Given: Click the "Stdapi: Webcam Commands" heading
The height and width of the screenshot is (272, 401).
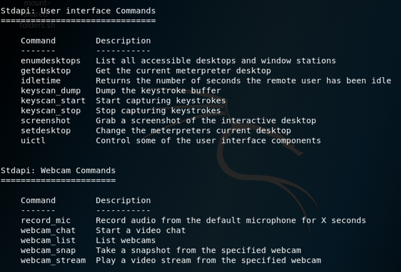Looking at the screenshot, I should (x=58, y=170).
